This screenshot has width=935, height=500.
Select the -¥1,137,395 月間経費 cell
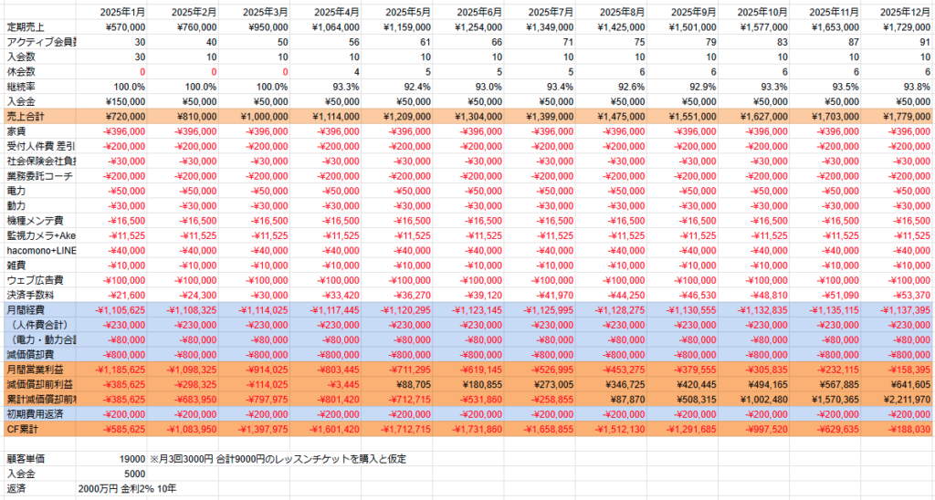click(x=897, y=310)
